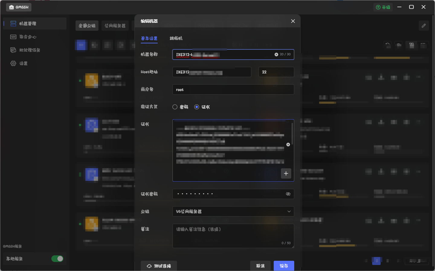Click the GMSSH服务 label in sidebar
Screen dimensions: 435x271
(12, 246)
